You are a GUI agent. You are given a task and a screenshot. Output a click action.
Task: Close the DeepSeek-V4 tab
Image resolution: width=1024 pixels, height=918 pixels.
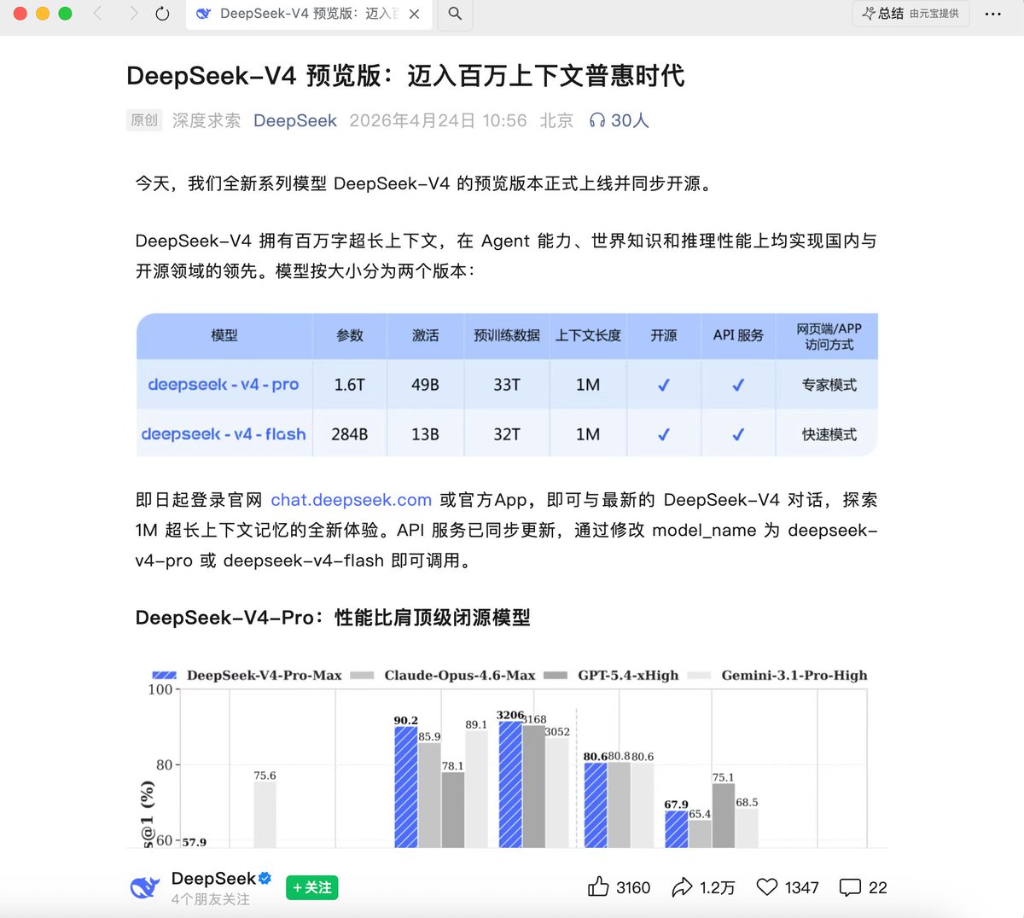(x=414, y=14)
